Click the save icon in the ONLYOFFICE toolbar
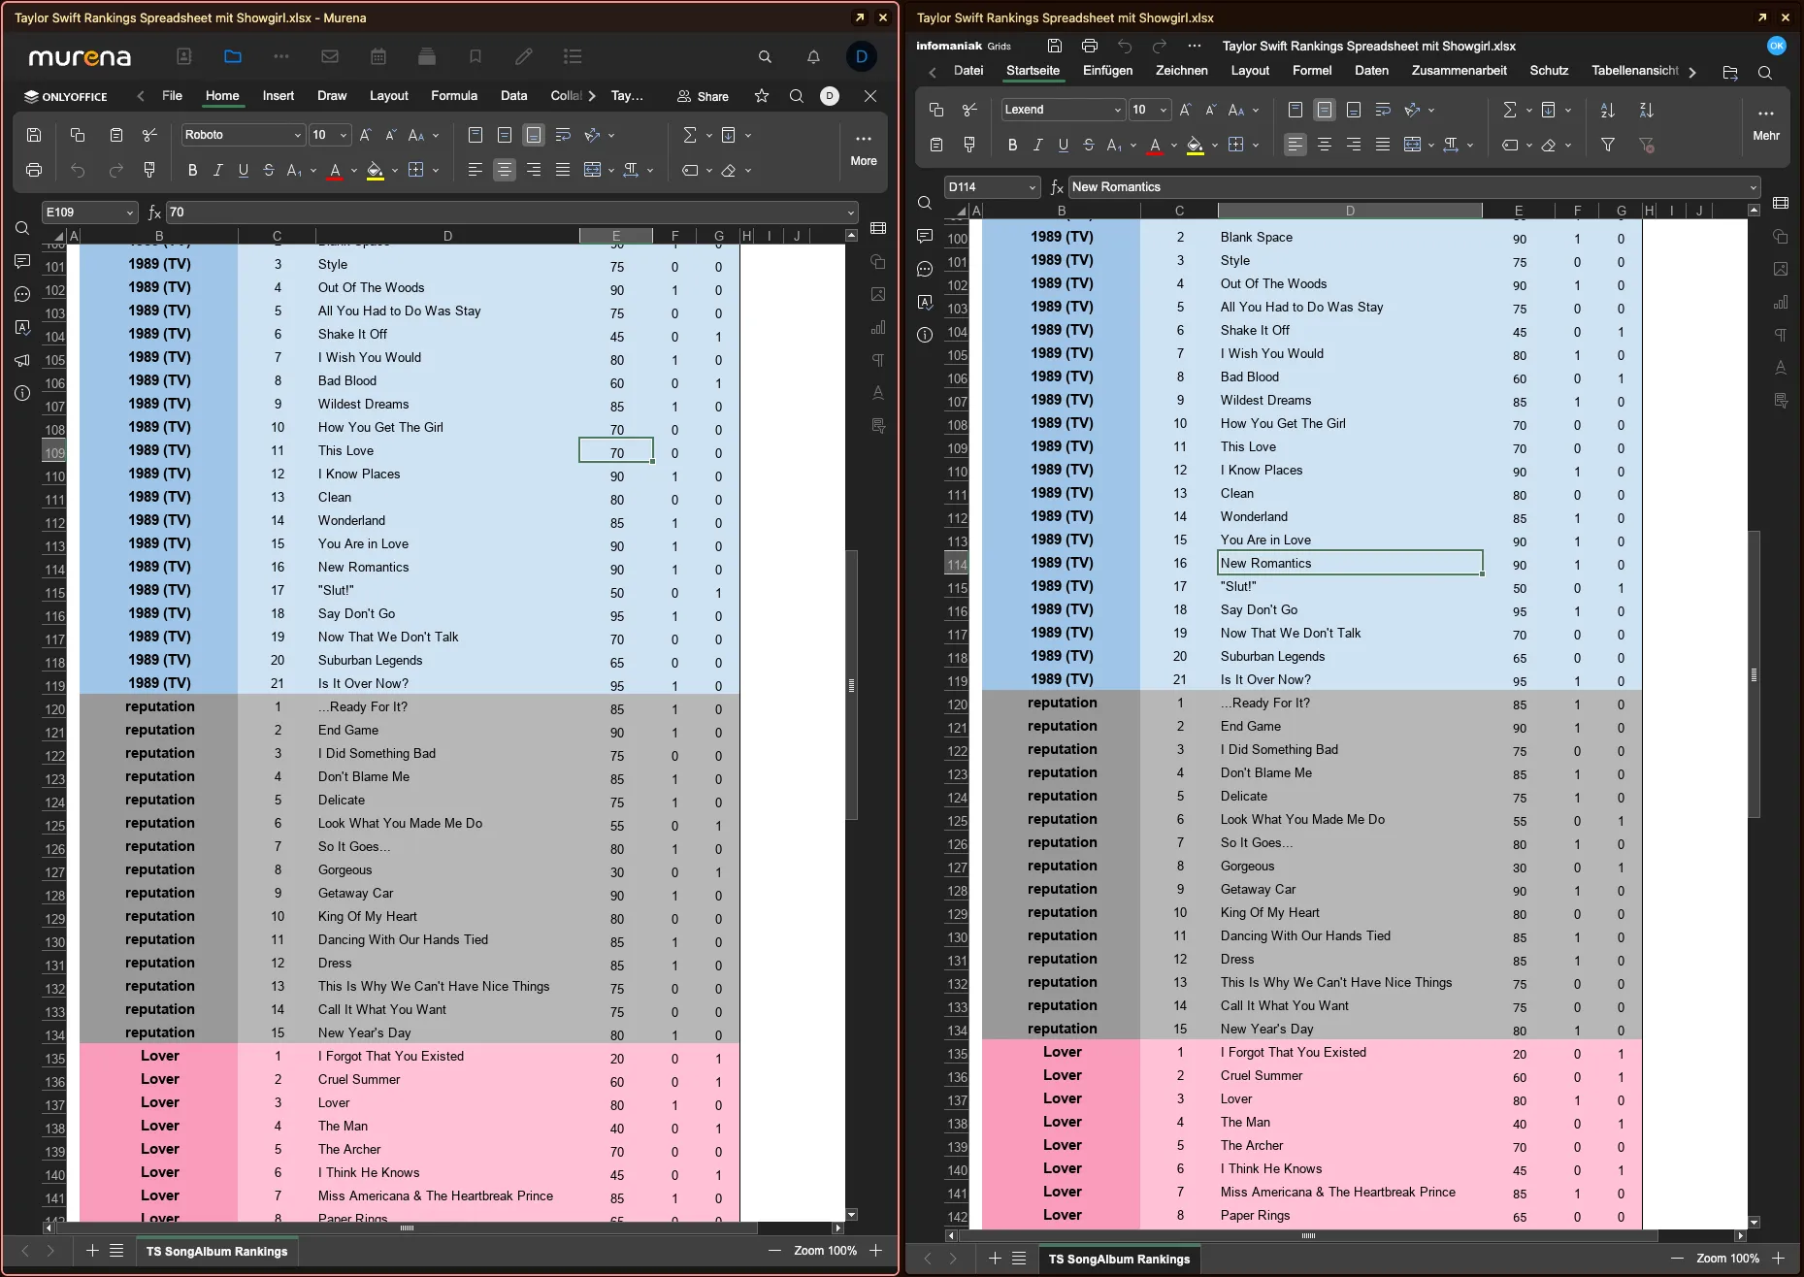Viewport: 1804px width, 1277px height. (x=34, y=136)
